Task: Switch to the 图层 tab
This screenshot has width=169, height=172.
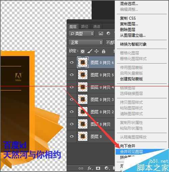Action: [x=73, y=27]
